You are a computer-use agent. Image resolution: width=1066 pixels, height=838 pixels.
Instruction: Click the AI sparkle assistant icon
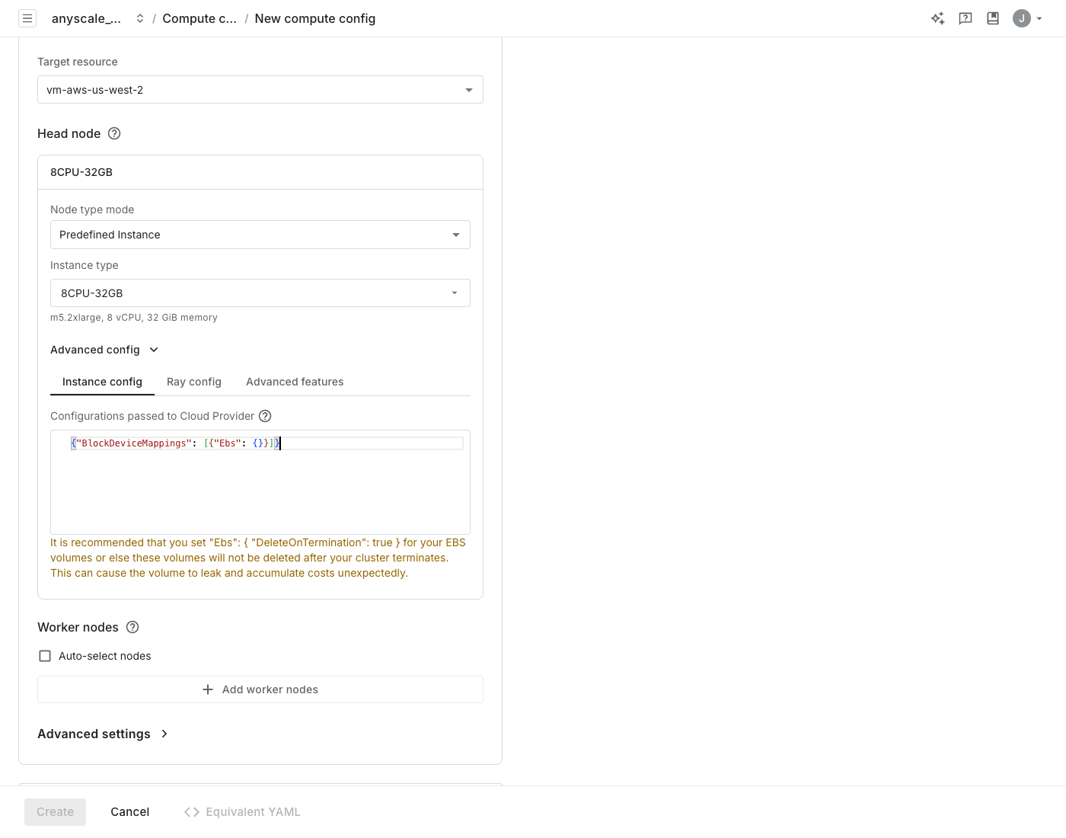point(938,18)
